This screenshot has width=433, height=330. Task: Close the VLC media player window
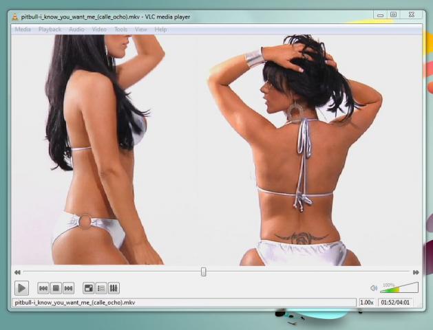coord(412,15)
